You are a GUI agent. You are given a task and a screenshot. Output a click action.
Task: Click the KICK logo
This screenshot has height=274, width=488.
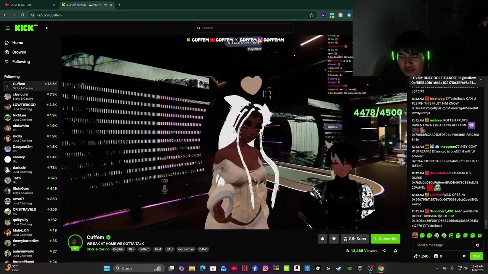[26, 28]
